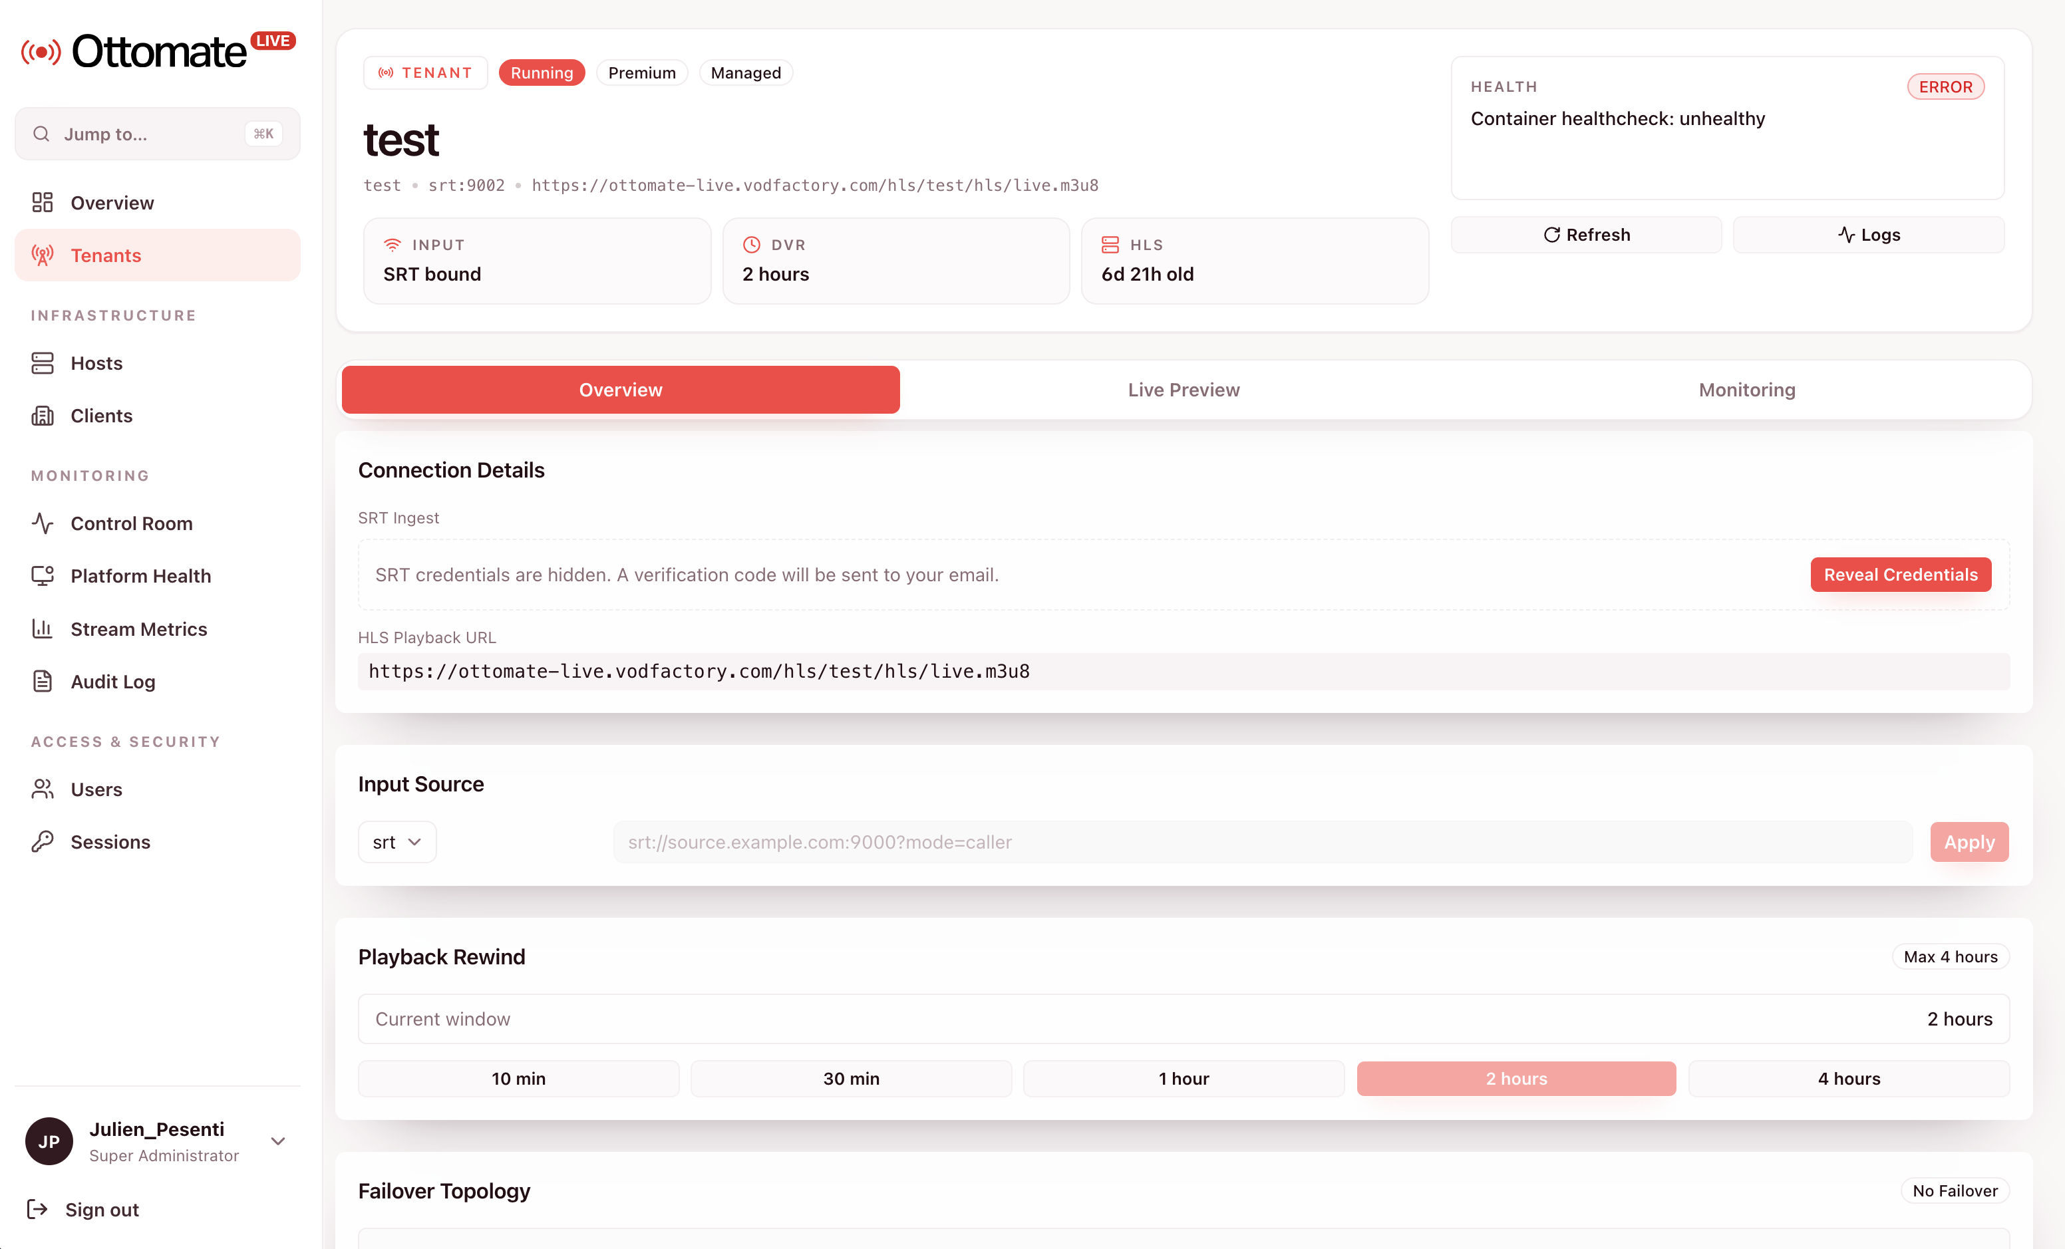Open Platform Health in the sidebar

[158, 577]
